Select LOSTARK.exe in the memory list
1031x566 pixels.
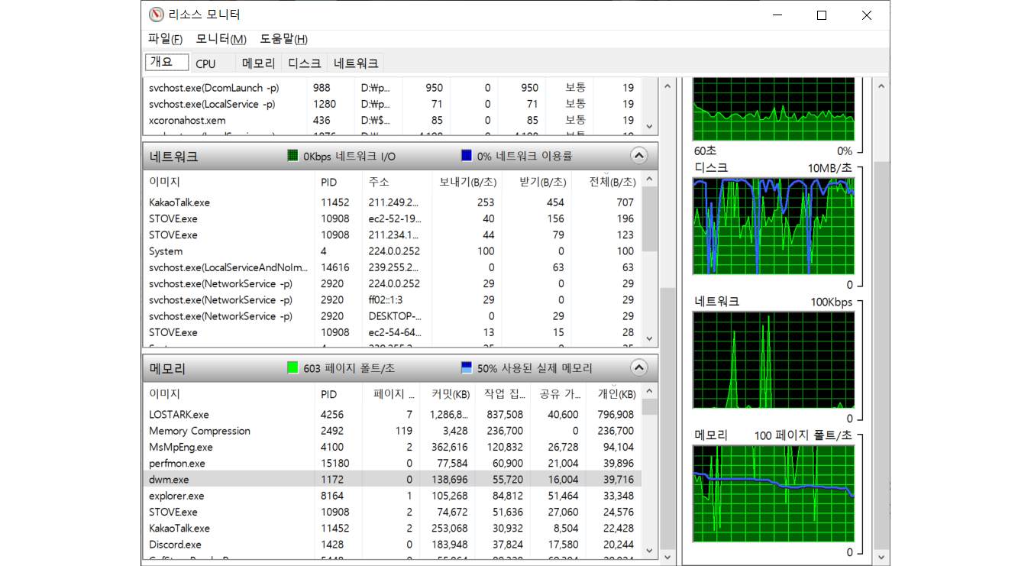pos(392,415)
